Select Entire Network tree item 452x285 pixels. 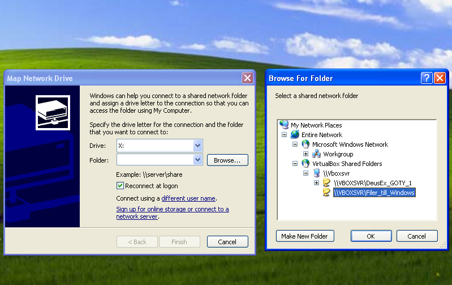322,135
